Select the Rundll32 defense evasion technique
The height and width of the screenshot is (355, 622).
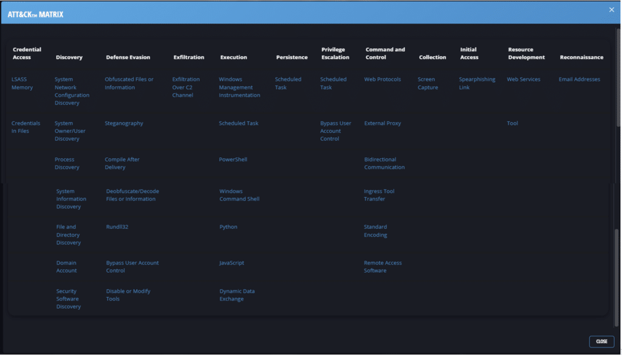[117, 227]
